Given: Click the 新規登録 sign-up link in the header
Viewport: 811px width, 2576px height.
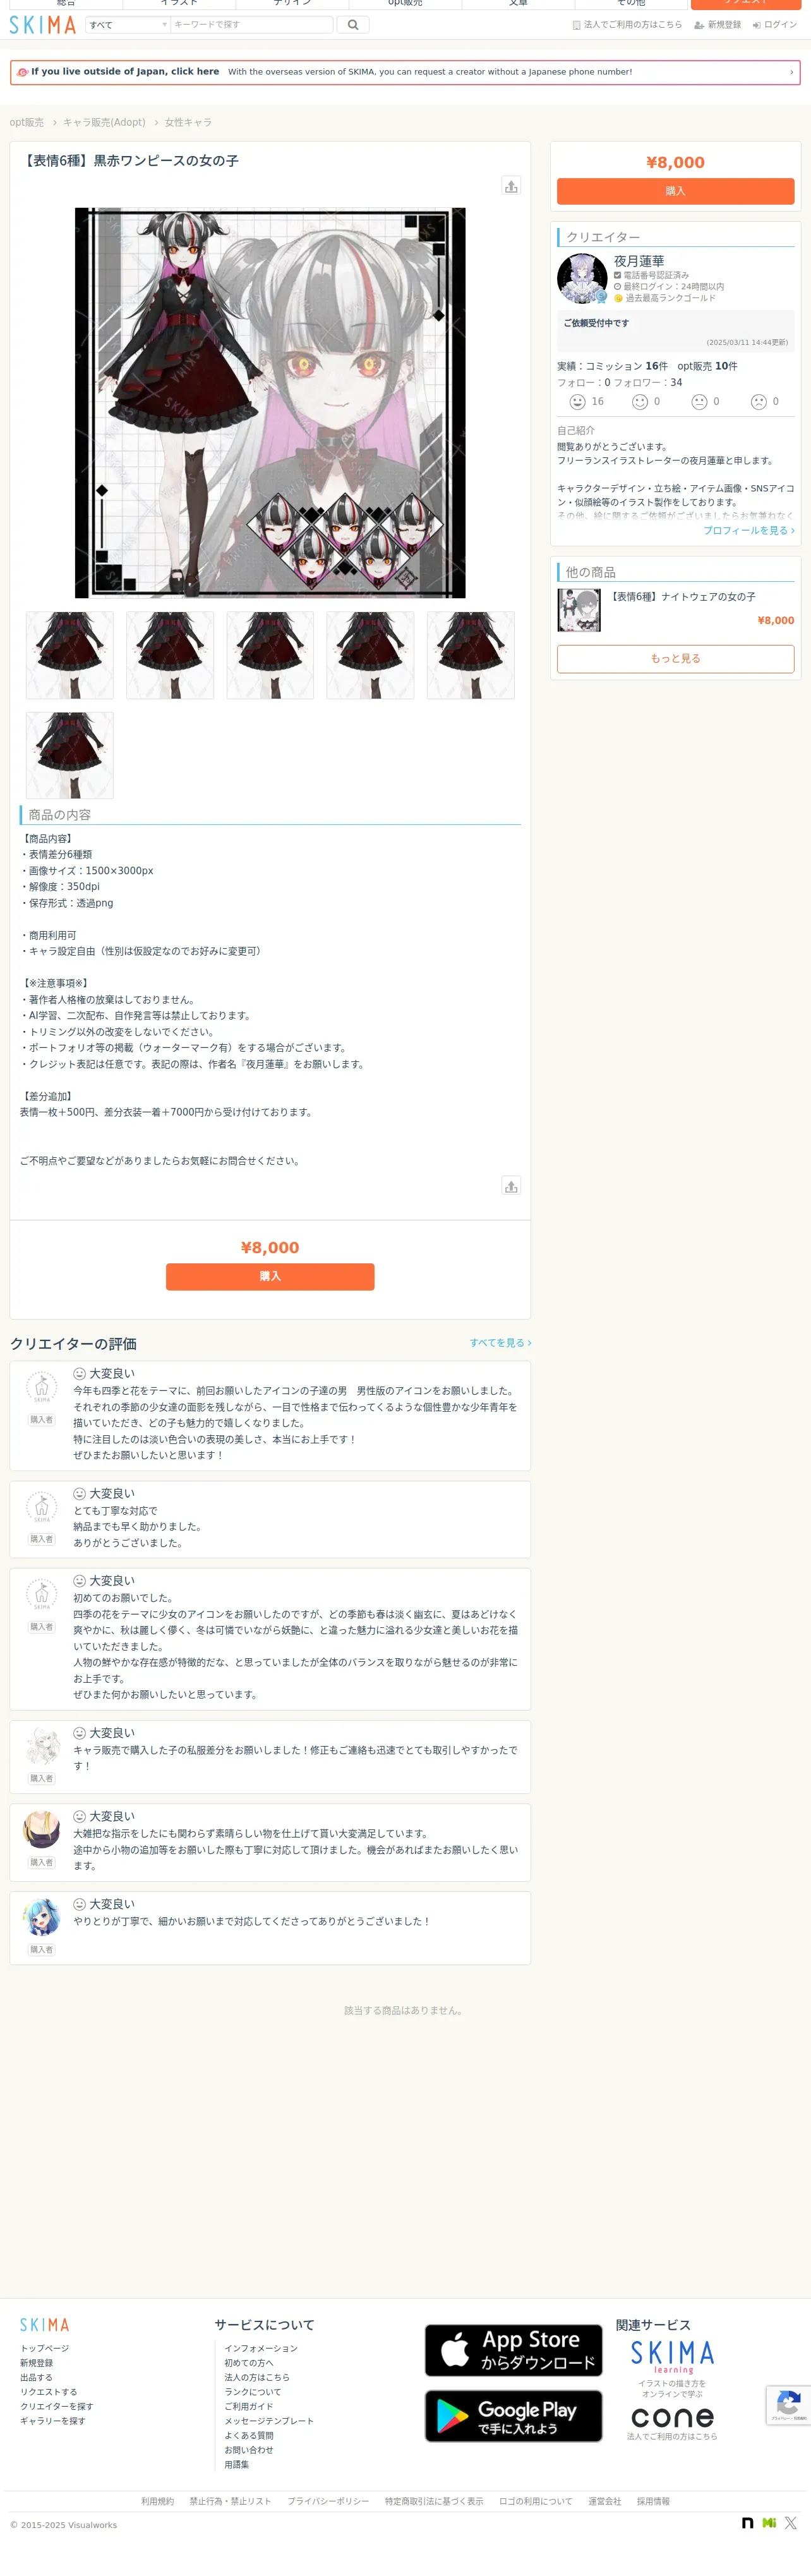Looking at the screenshot, I should 718,25.
